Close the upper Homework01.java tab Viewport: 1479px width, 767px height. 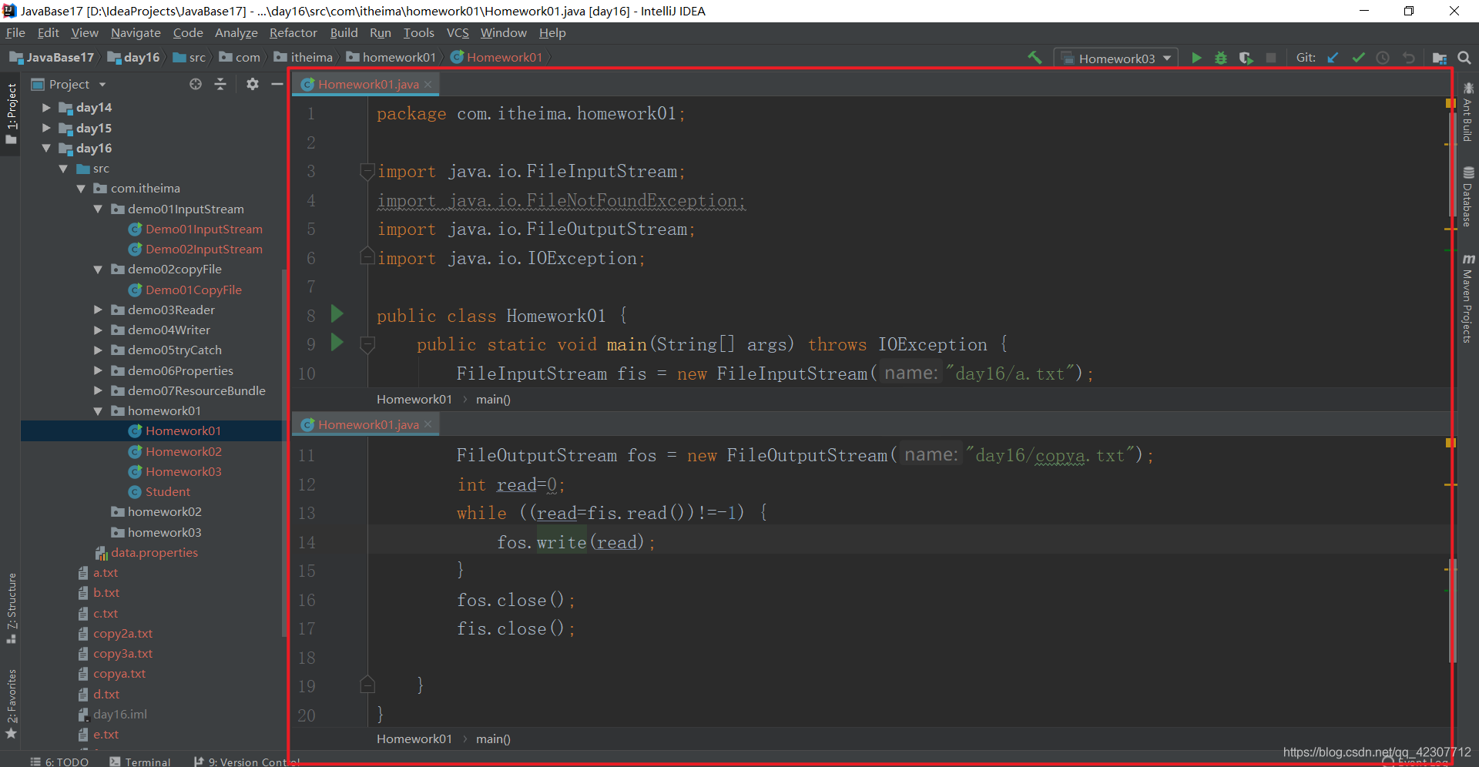(x=428, y=84)
